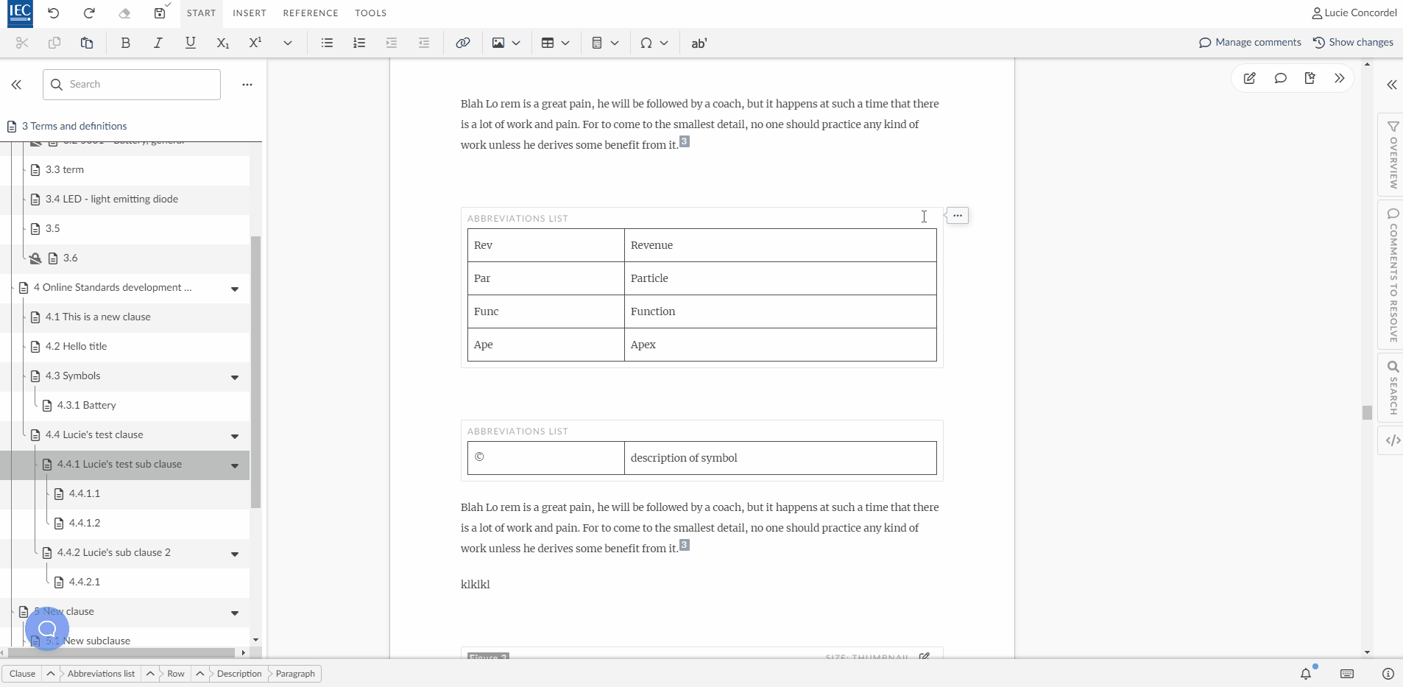Screen dimensions: 1403x687
Task: Click Show changes
Action: click(1353, 42)
